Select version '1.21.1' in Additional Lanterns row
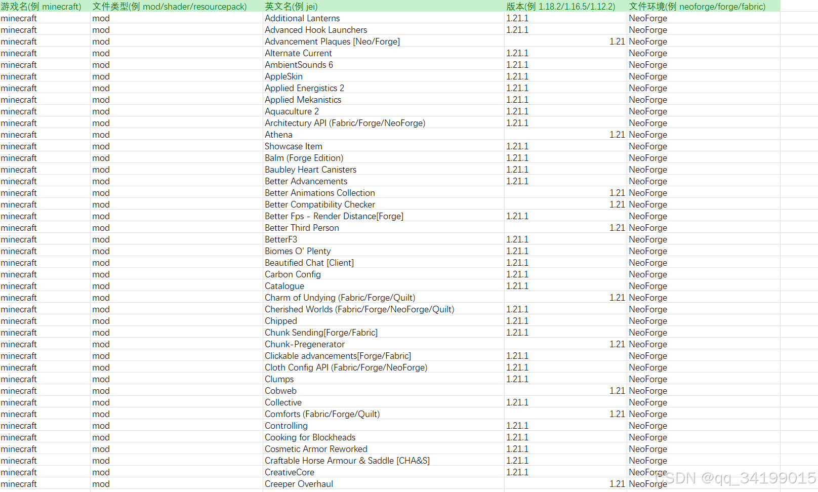The height and width of the screenshot is (492, 818). tap(565, 18)
